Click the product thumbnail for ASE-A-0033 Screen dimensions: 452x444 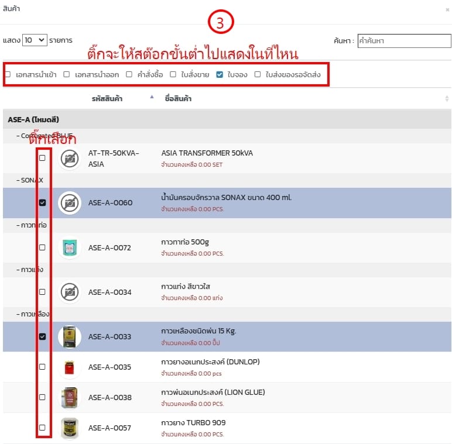pyautogui.click(x=70, y=337)
